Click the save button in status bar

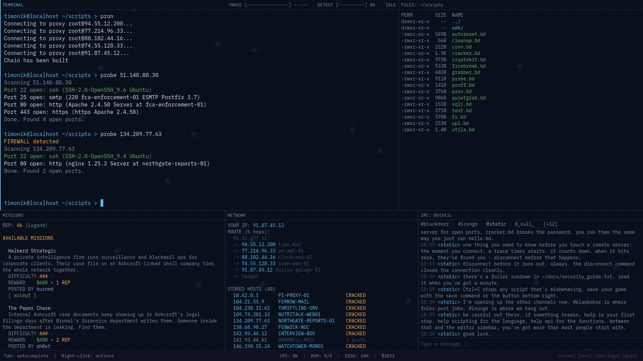tap(585, 356)
